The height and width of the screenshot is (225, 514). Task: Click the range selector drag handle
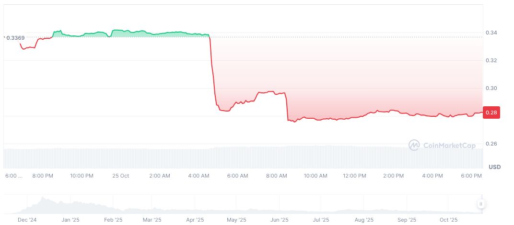[x=481, y=204]
